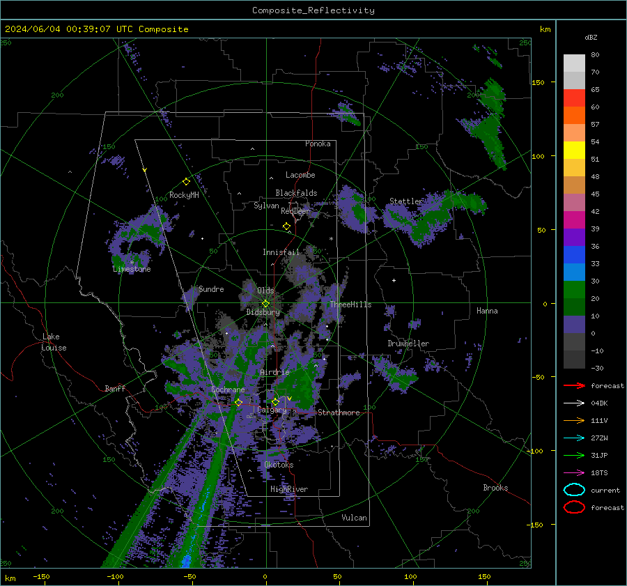Click the dBZ heading above the color scale
This screenshot has width=627, height=586.
point(591,37)
